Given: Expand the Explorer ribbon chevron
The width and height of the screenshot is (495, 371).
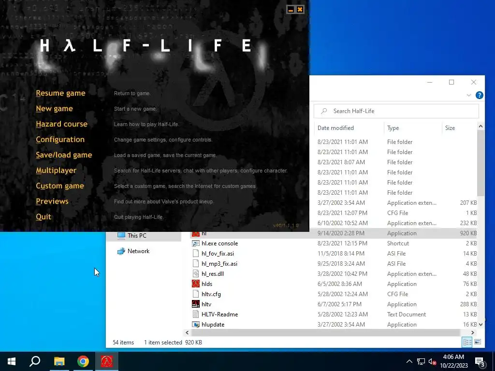Looking at the screenshot, I should point(469,95).
